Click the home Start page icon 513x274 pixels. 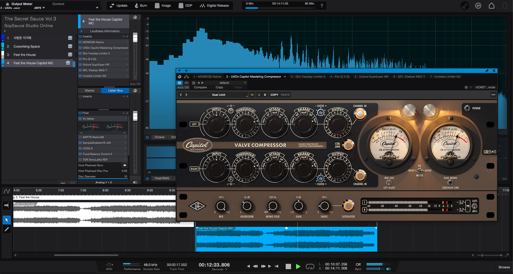click(492, 6)
